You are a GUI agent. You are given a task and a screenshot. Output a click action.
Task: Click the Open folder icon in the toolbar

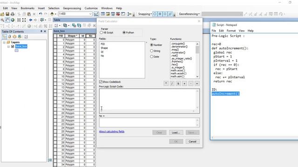pyautogui.click(x=2, y=14)
